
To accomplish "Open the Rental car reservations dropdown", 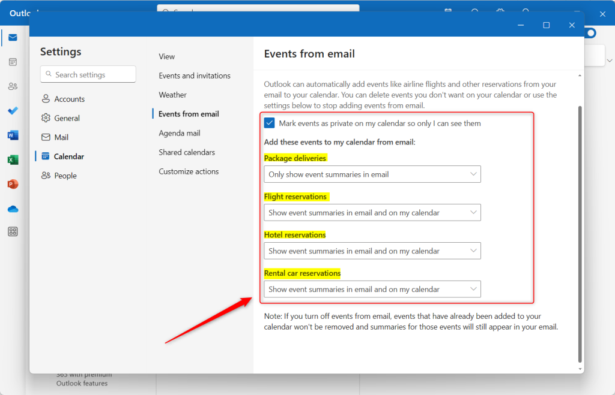I will coord(372,290).
